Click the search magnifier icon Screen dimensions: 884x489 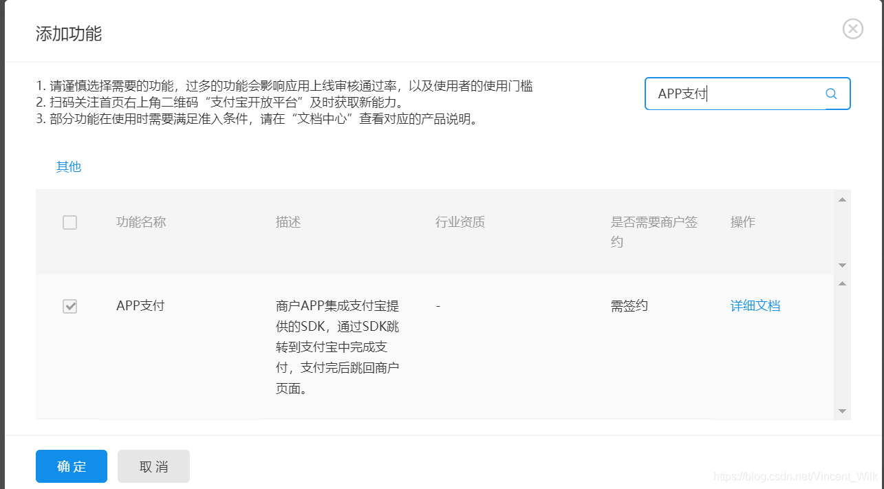click(x=831, y=94)
